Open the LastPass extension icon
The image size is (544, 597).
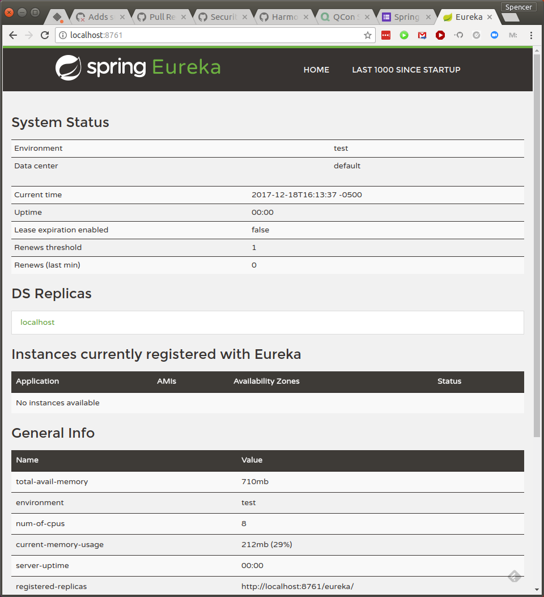tap(386, 35)
